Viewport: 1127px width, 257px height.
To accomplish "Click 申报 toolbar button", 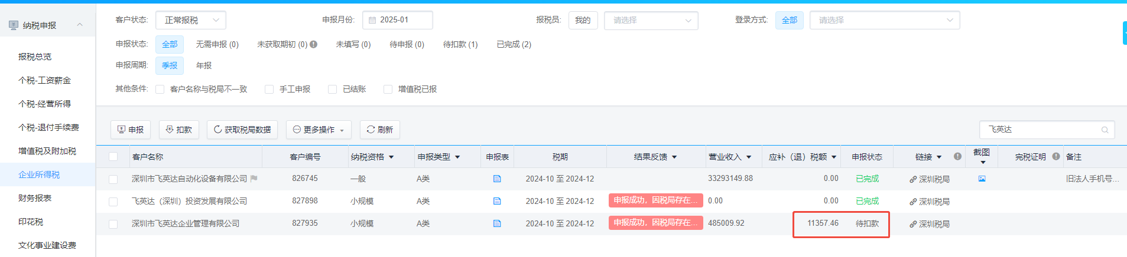I will click(131, 130).
